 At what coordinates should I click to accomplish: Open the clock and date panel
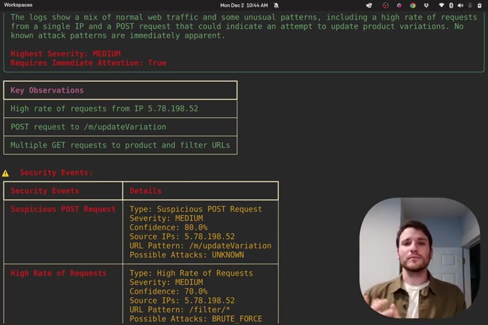[x=244, y=5]
